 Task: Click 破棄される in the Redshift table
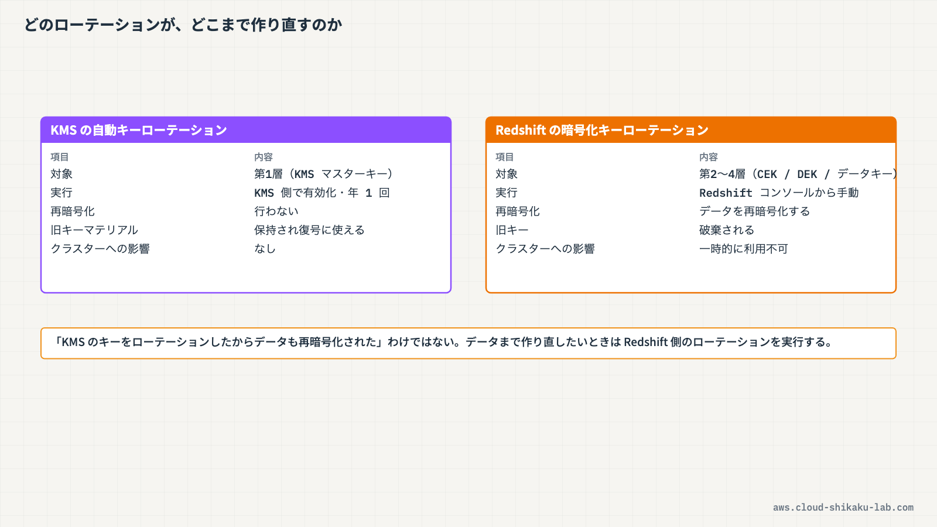click(727, 230)
